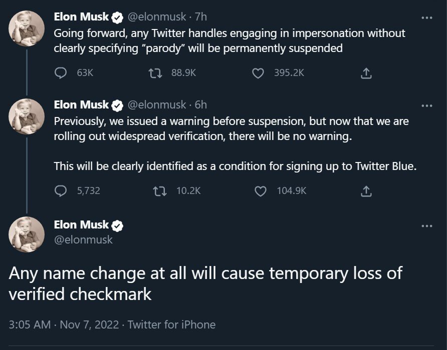Open more options on the 6h tweet
Image resolution: width=447 pixels, height=350 pixels.
click(x=427, y=105)
